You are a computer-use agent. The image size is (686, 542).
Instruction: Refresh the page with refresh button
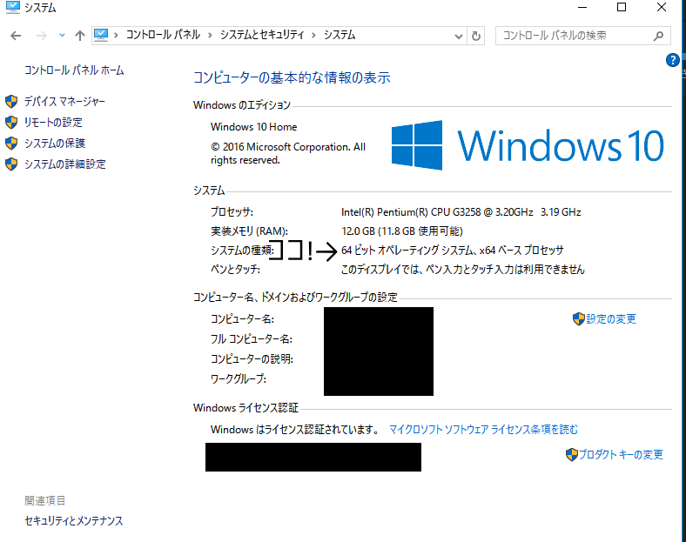tap(476, 36)
